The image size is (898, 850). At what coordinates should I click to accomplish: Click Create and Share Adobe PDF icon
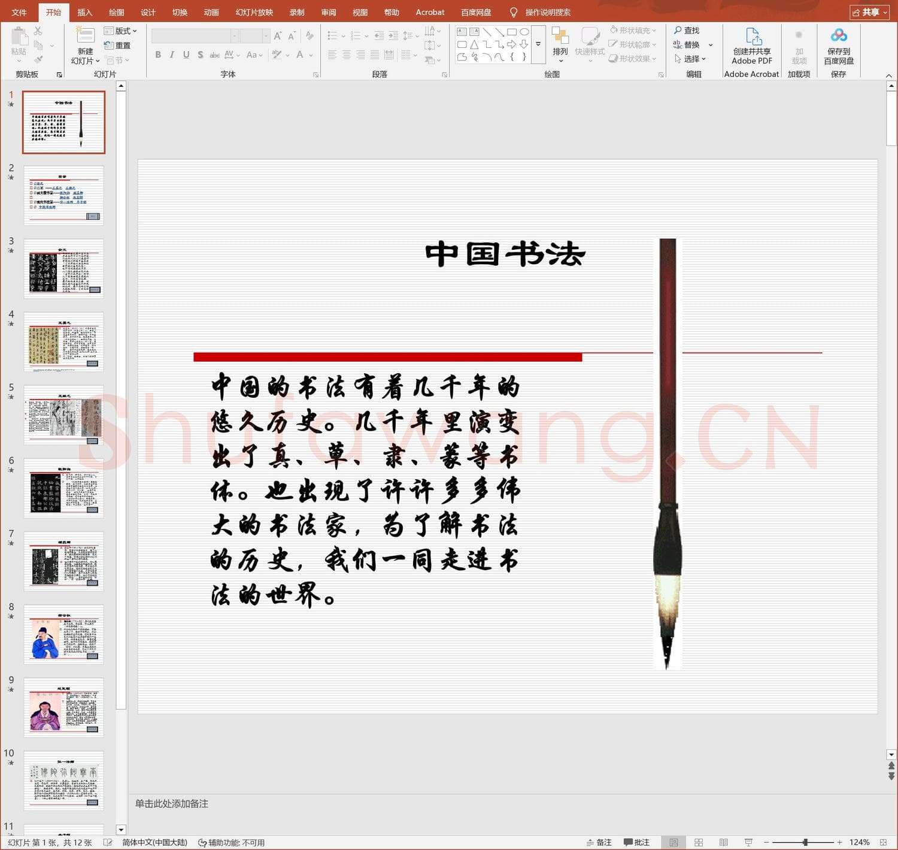(753, 36)
